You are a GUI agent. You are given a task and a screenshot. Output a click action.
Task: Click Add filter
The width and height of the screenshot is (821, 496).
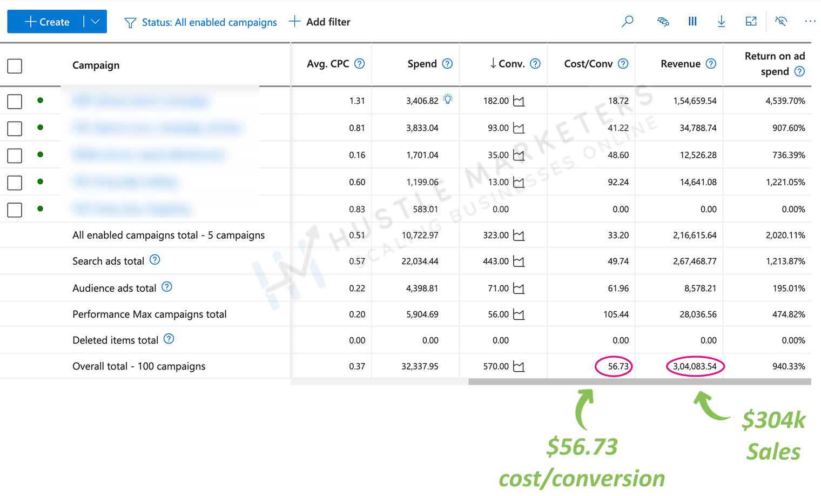coord(320,22)
